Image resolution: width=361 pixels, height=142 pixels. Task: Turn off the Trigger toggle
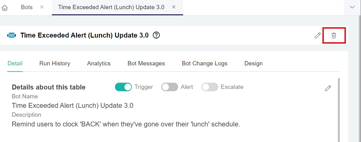click(x=123, y=87)
